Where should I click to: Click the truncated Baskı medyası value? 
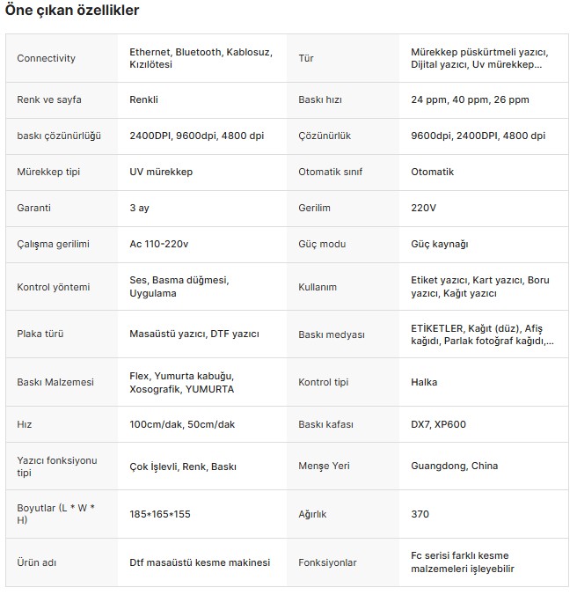pos(482,334)
